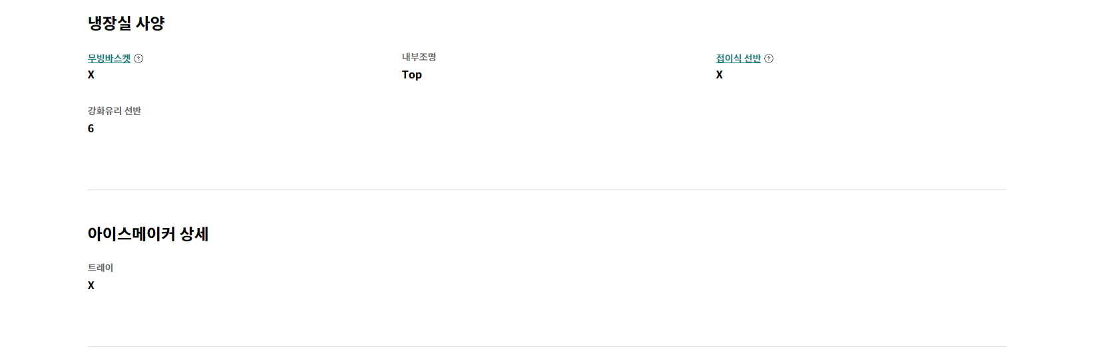Screen dimensions: 1099x351
Task: Click the word 상세 in the heading
Action: 194,234
